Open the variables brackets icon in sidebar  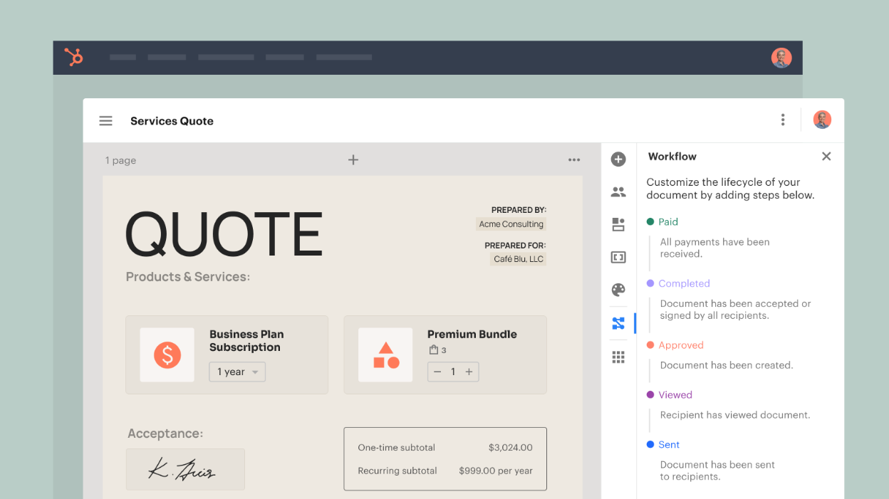[618, 258]
